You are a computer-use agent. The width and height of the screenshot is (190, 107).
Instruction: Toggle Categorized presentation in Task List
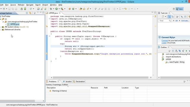[169, 17]
